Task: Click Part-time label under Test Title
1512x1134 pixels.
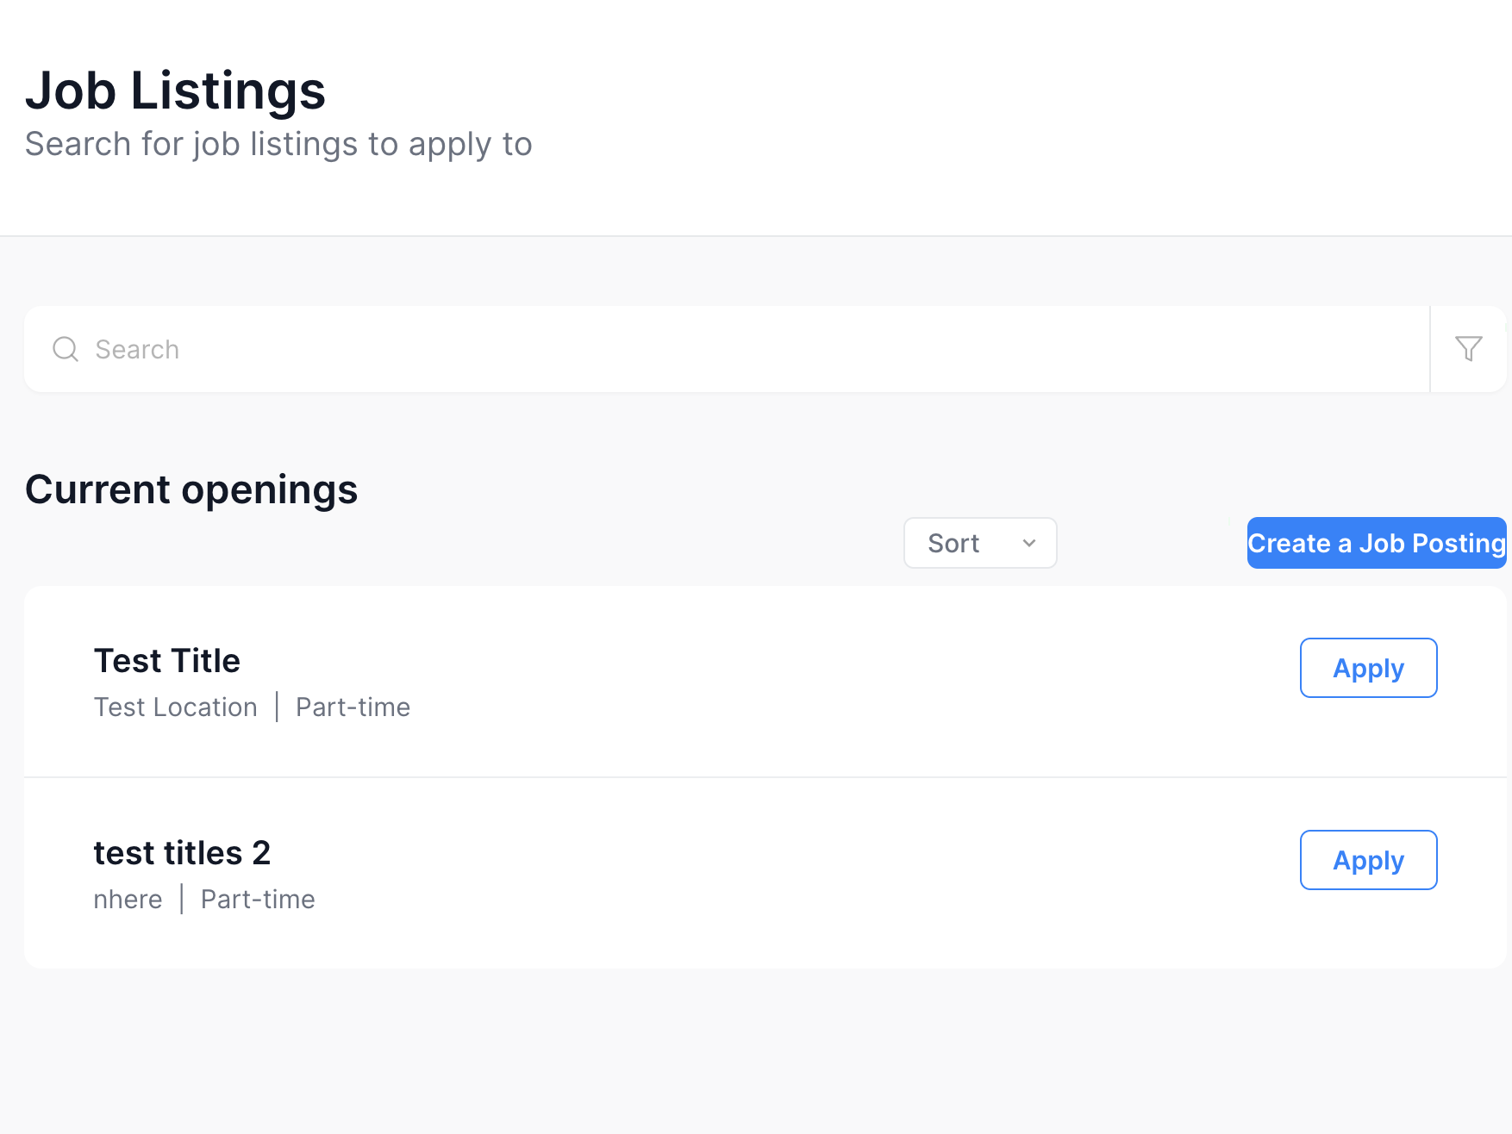Action: coord(353,707)
